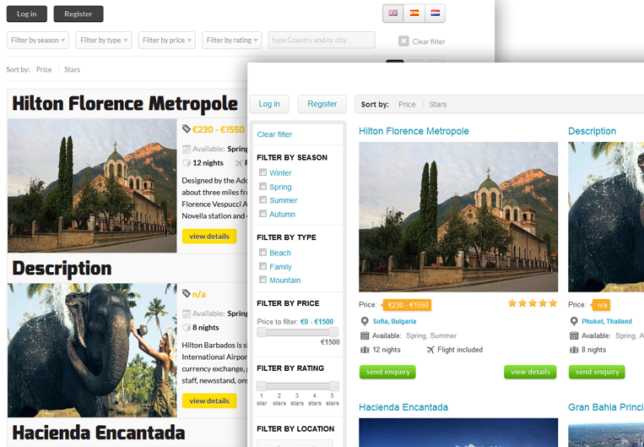Click the calendar icon next to Available: Spring, Summer

coord(365,335)
